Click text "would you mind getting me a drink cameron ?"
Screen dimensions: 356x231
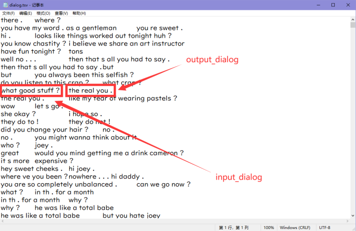point(109,153)
